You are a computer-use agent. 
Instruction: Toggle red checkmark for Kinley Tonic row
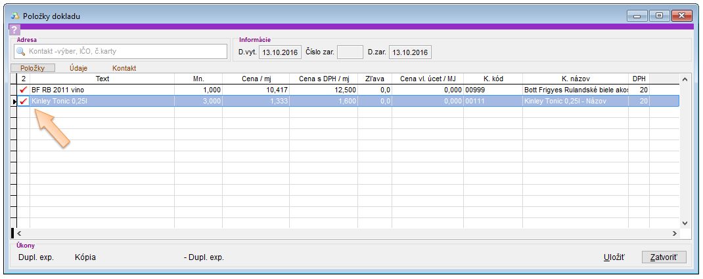(x=24, y=101)
